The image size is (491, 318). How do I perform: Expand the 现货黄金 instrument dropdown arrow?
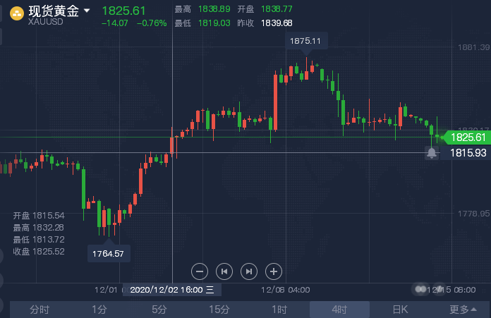[87, 11]
